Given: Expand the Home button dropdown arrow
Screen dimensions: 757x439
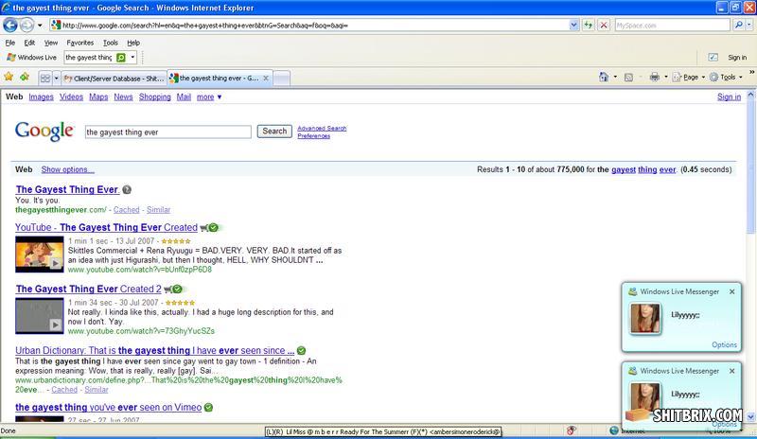Looking at the screenshot, I should point(615,77).
